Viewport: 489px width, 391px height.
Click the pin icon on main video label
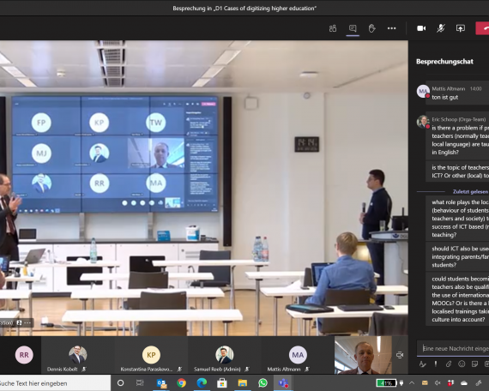click(20, 322)
